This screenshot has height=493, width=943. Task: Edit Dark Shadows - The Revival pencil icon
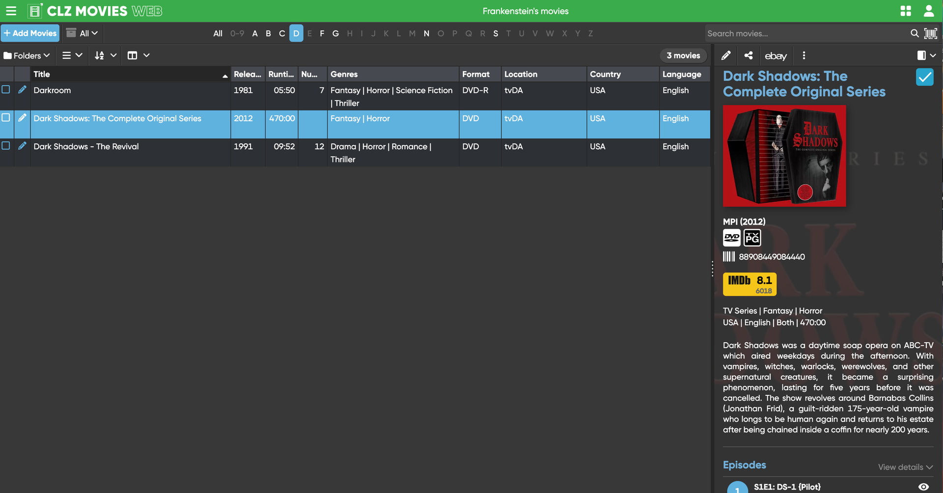coord(22,146)
